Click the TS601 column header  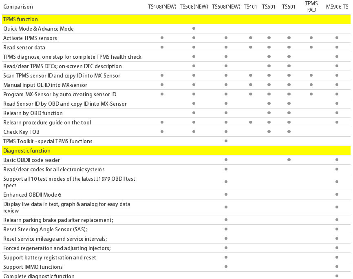[289, 7]
